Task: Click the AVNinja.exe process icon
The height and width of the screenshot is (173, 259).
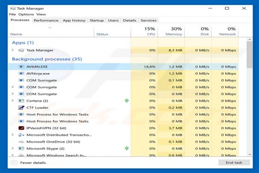Action: 21,74
